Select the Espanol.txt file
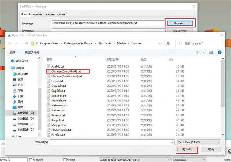Viewport: 231px width, 162px height. coord(57,96)
